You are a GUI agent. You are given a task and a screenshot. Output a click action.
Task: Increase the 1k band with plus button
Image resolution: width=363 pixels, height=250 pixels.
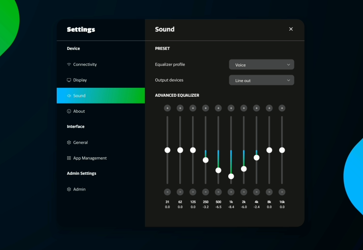[231, 108]
